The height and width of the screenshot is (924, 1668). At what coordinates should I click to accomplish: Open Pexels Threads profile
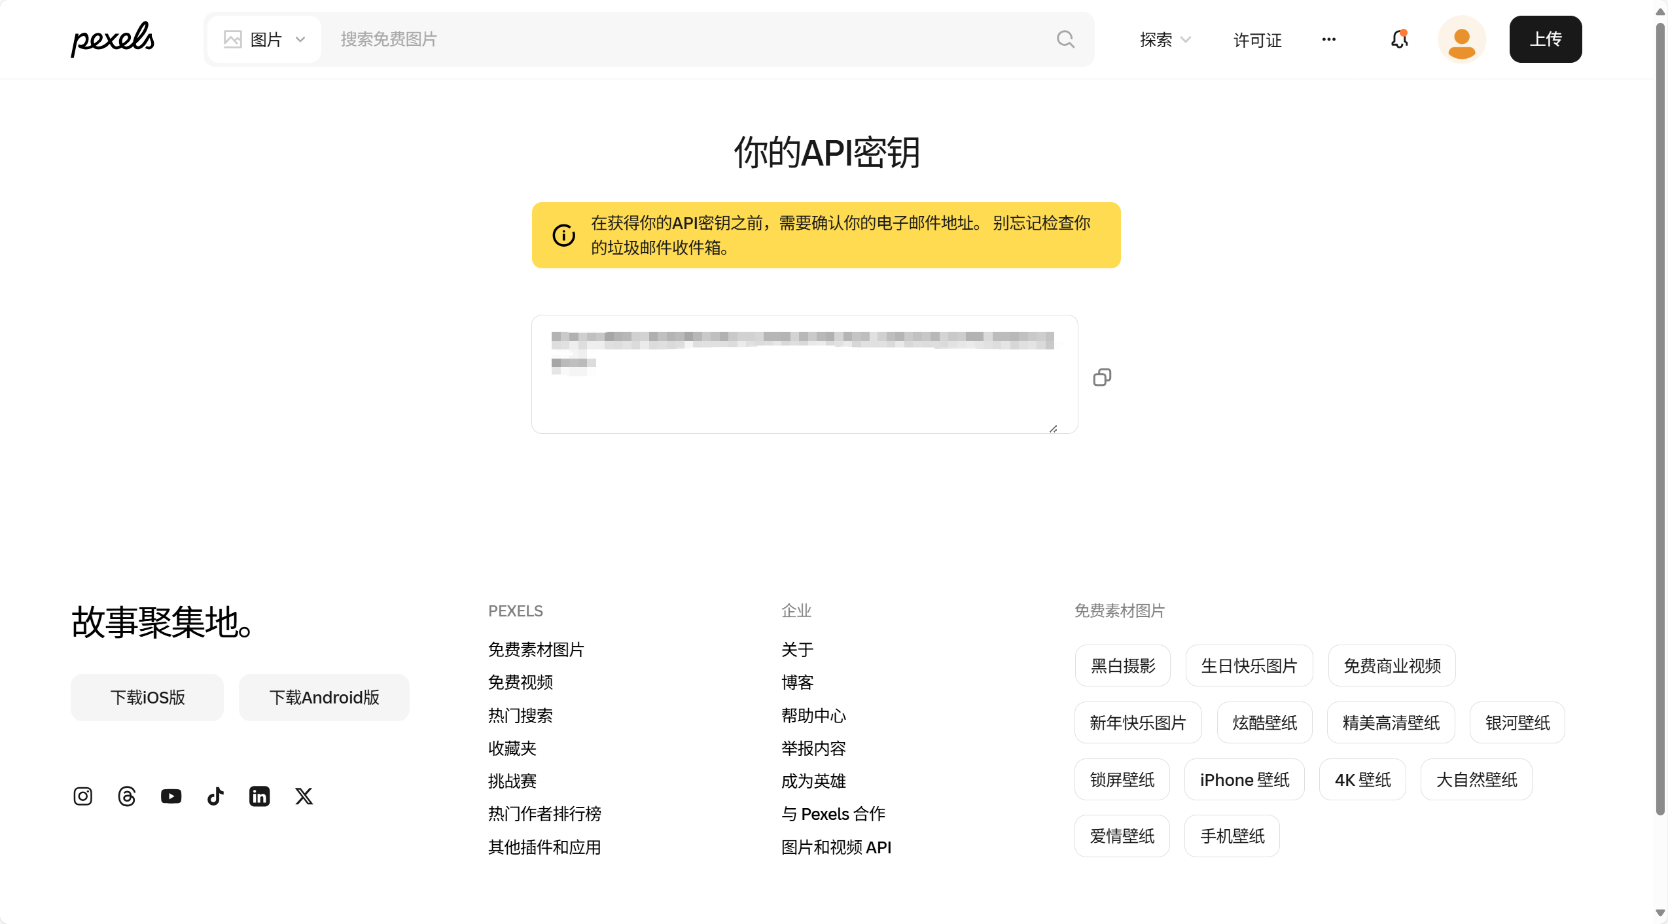pos(127,796)
